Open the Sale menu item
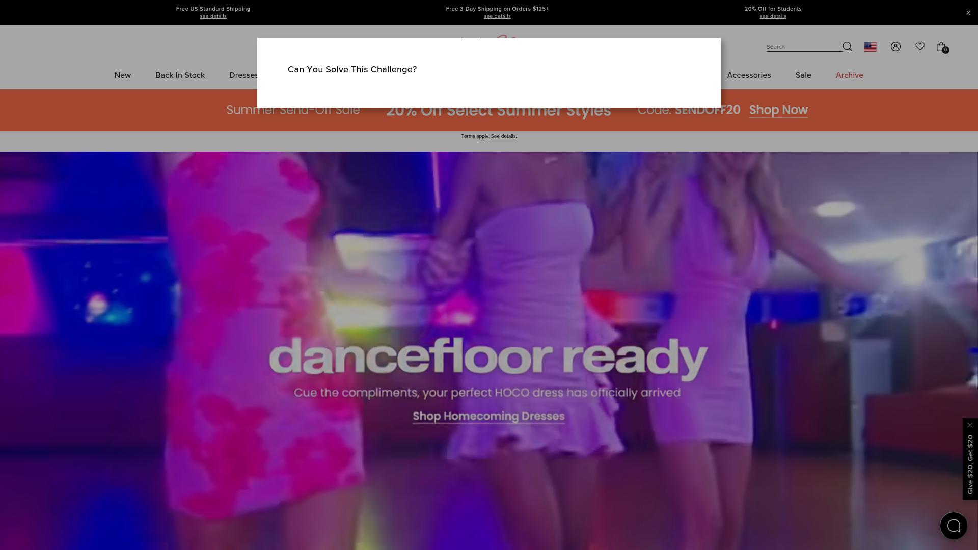The height and width of the screenshot is (550, 978). 803,75
